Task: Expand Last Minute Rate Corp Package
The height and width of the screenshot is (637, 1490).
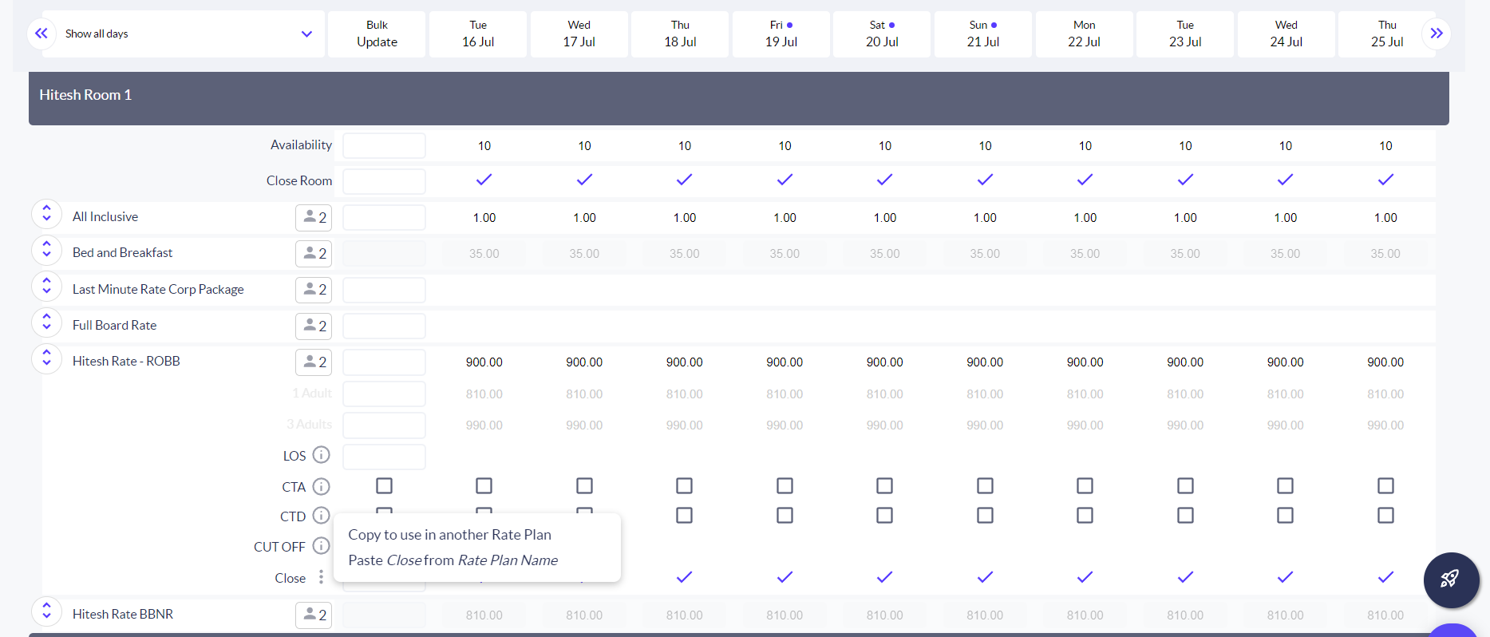Action: click(x=46, y=286)
